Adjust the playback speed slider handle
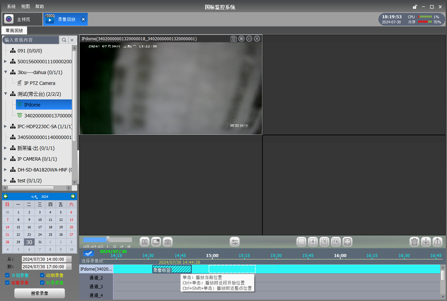Screen dimensions: 447x301 click(x=108, y=239)
